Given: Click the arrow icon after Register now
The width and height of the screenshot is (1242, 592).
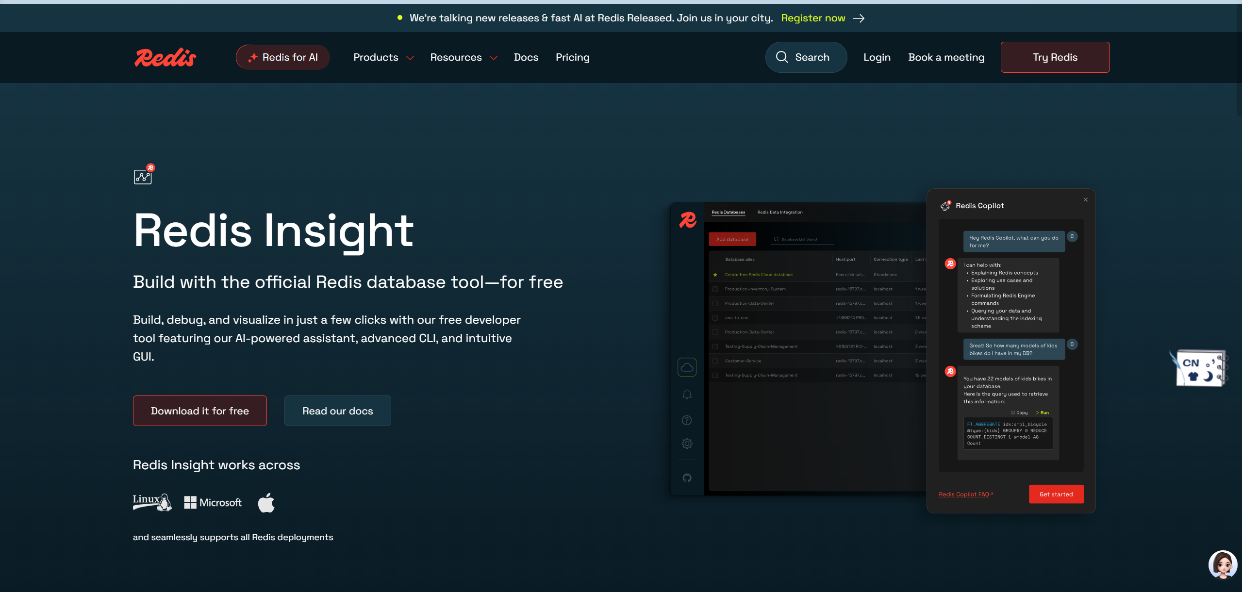Looking at the screenshot, I should pos(859,18).
